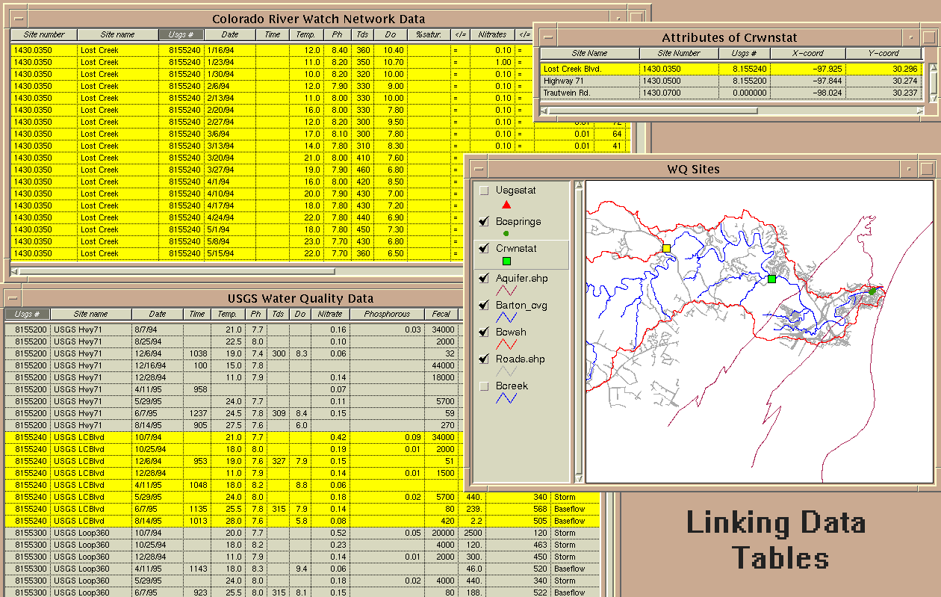Click the red triangle Usgsstat legend symbol

(506, 205)
